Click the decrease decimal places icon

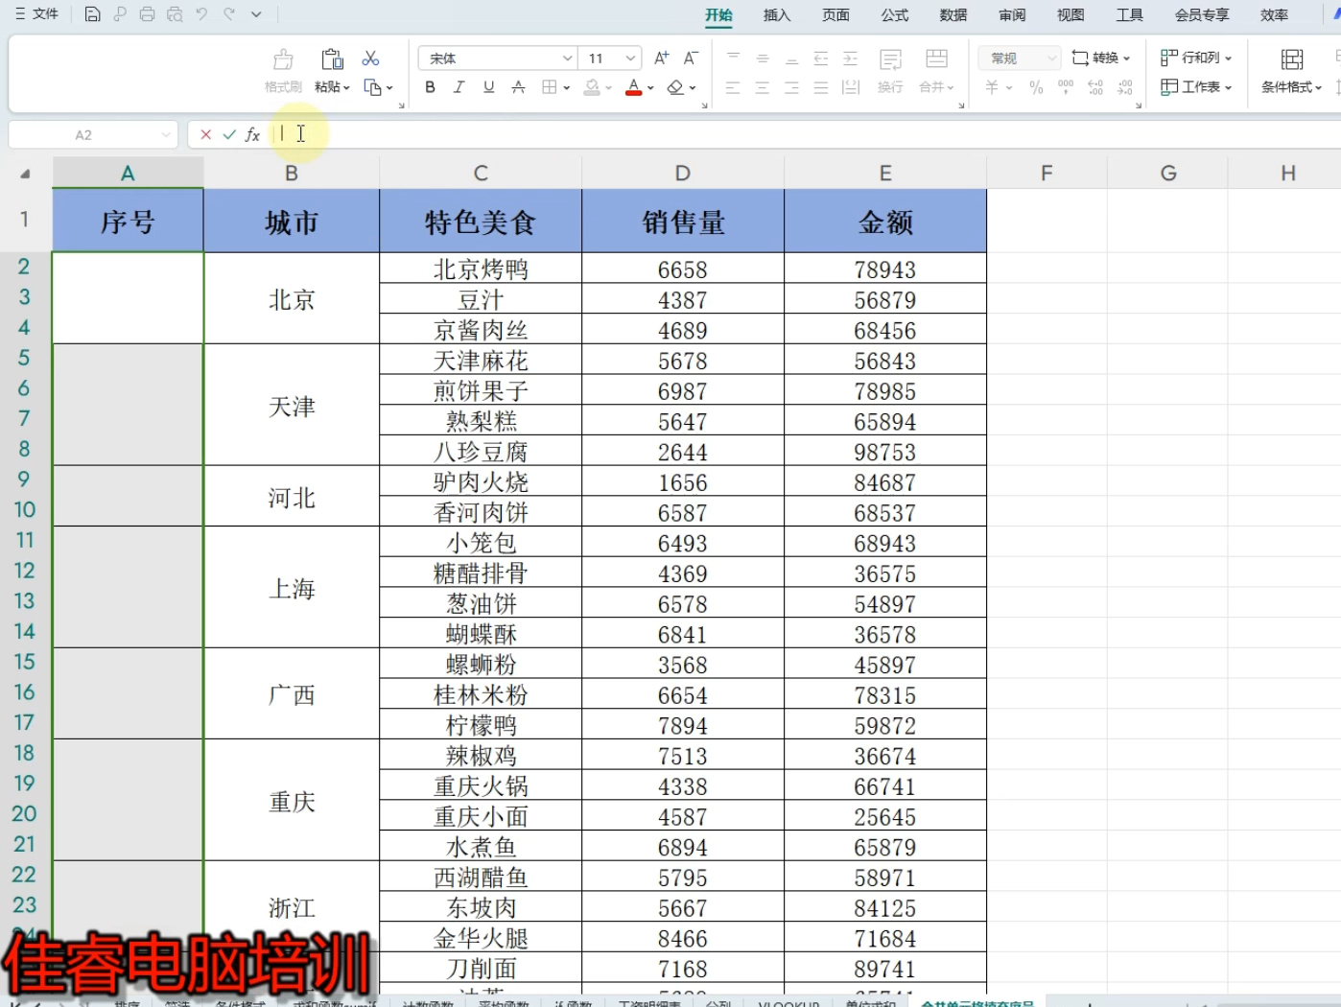pos(1125,87)
